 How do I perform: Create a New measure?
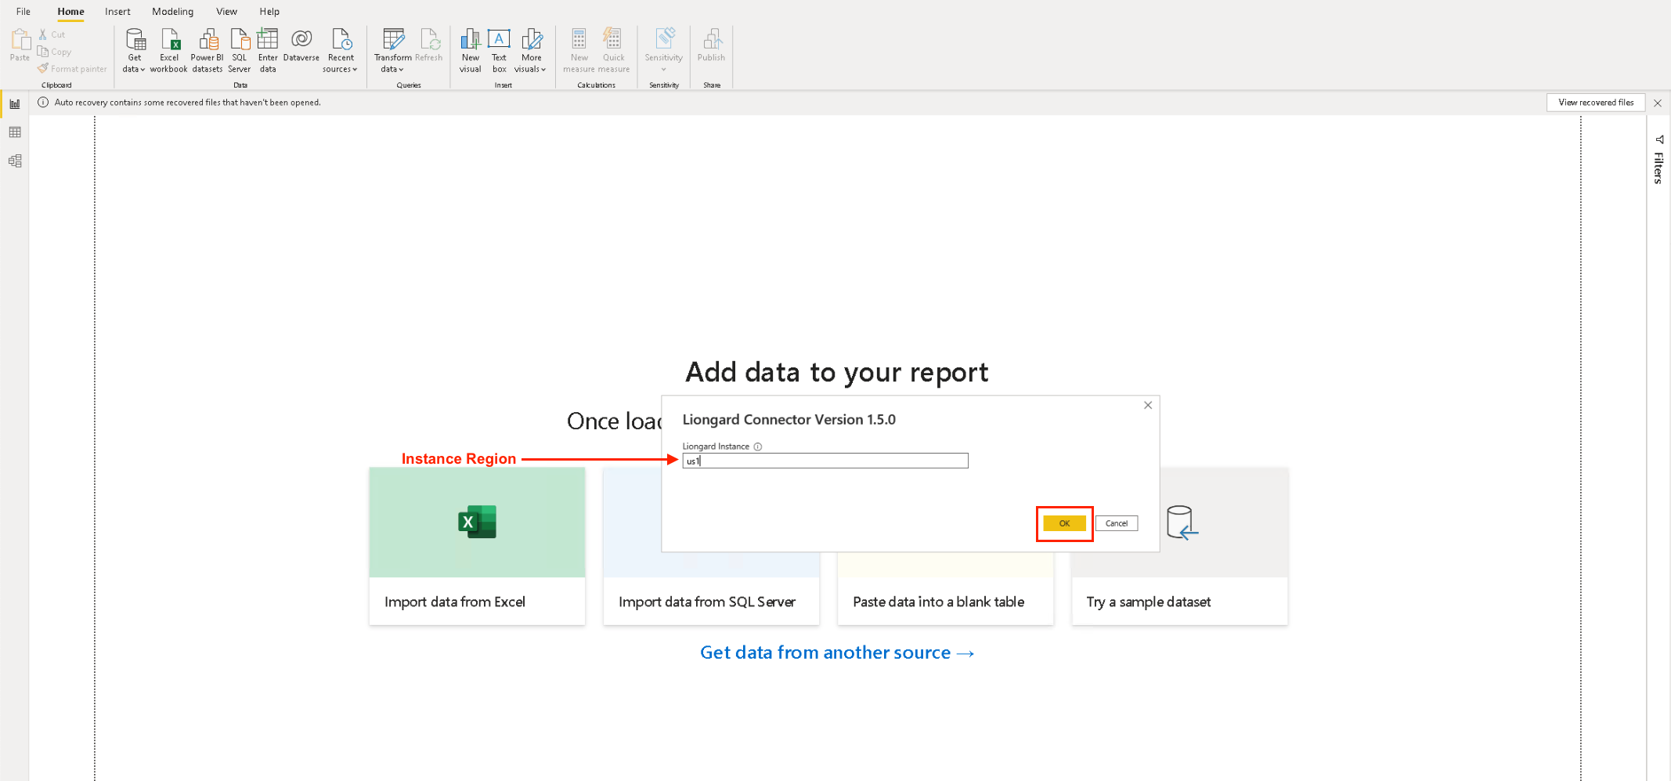579,51
